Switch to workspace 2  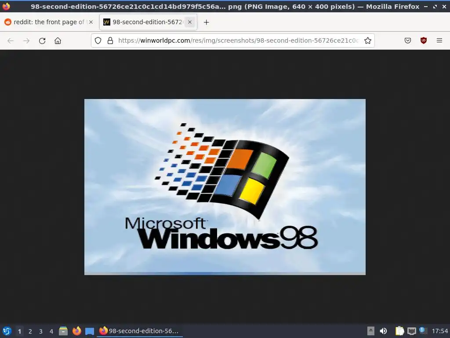[30, 331]
